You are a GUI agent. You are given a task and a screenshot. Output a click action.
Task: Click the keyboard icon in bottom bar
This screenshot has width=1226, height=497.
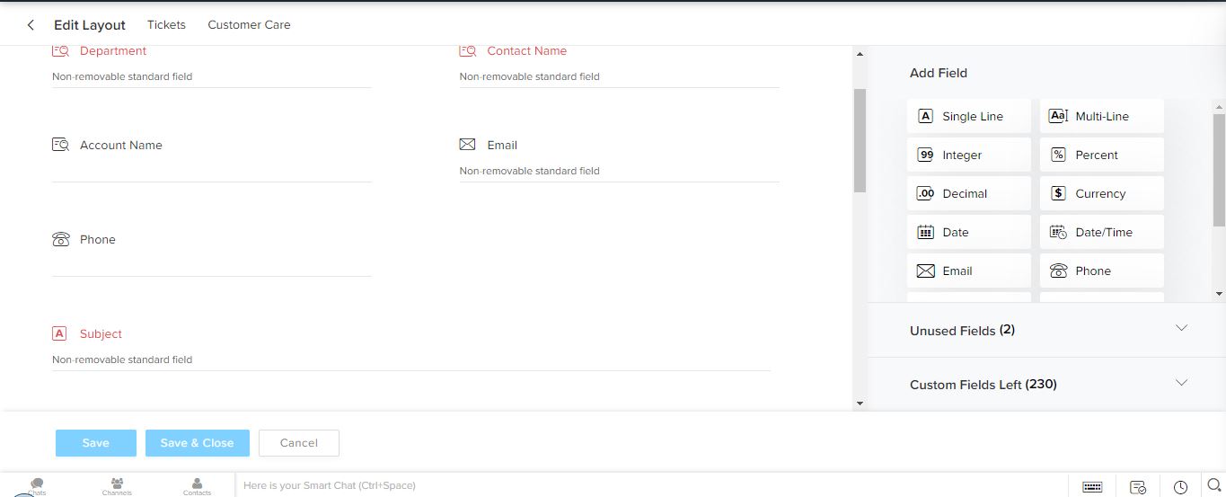(x=1092, y=486)
